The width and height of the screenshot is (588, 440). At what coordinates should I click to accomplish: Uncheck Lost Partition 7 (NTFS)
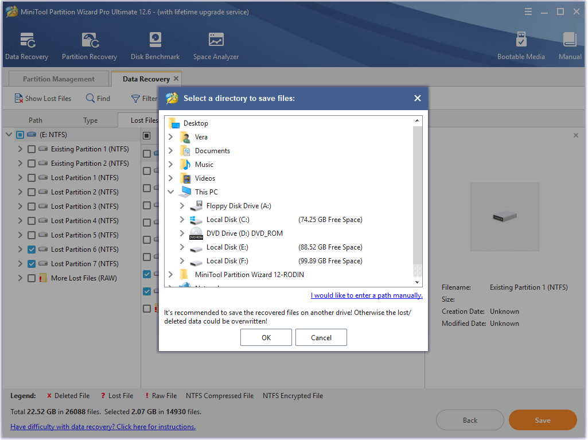pos(32,264)
